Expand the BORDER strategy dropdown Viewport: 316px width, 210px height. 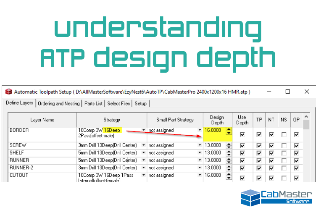pos(143,130)
